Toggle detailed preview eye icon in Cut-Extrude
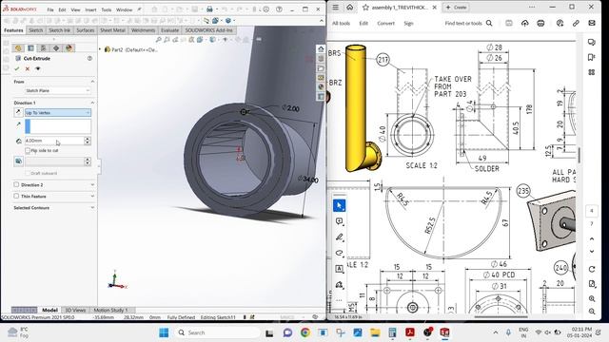Viewport: 609px width, 342px height. coord(38,68)
